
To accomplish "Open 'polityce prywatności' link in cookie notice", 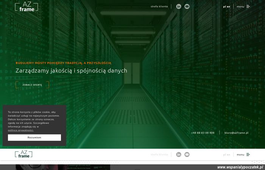I will pos(20,130).
